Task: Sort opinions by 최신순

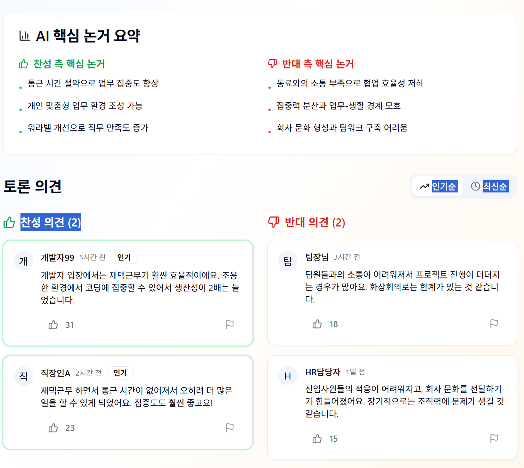Action: [489, 186]
